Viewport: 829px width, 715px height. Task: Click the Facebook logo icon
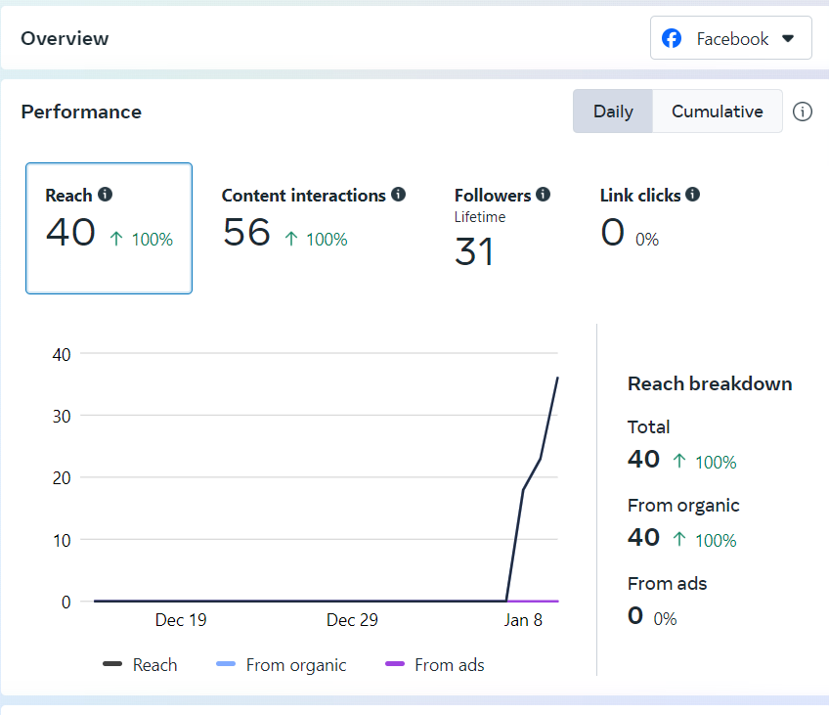click(x=672, y=39)
